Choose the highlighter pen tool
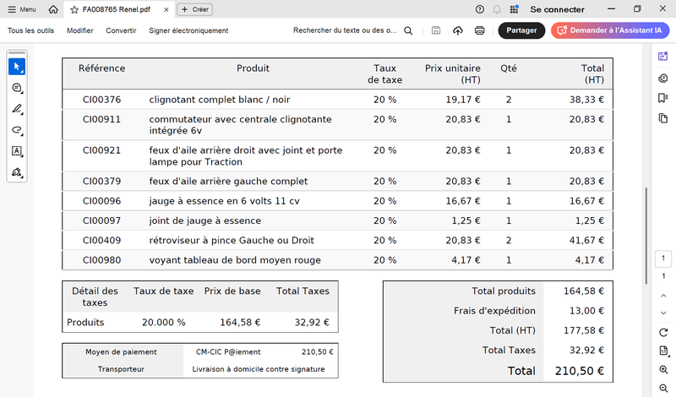This screenshot has width=676, height=397. click(17, 109)
